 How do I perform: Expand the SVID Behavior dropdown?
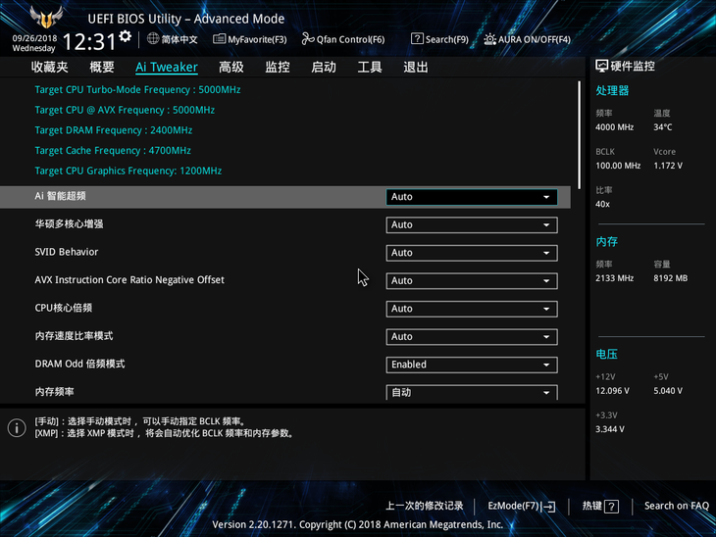[472, 253]
